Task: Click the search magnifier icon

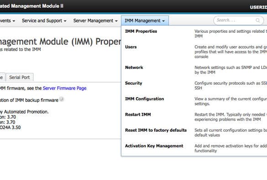Action: click(257, 21)
